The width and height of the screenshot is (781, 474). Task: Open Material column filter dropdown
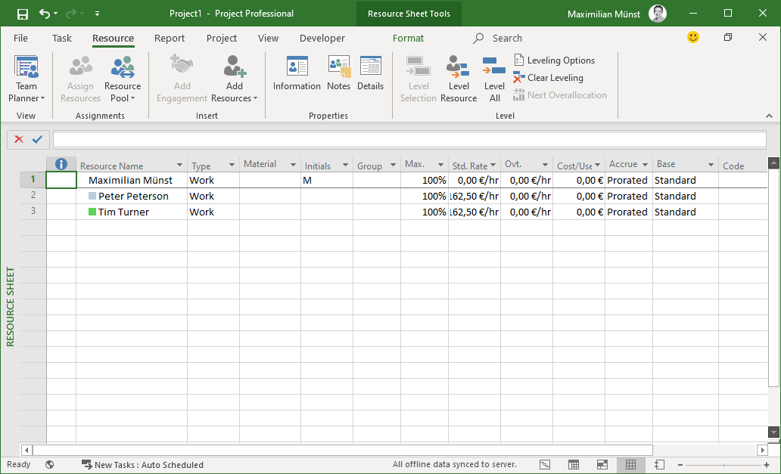pyautogui.click(x=293, y=165)
